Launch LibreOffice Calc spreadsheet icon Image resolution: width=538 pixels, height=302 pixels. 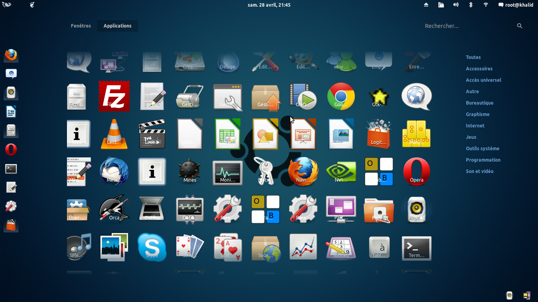[228, 134]
